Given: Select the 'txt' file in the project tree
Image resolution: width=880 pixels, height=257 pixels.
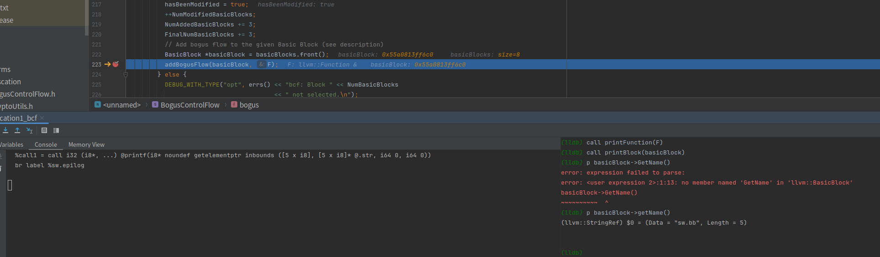Looking at the screenshot, I should (4, 8).
